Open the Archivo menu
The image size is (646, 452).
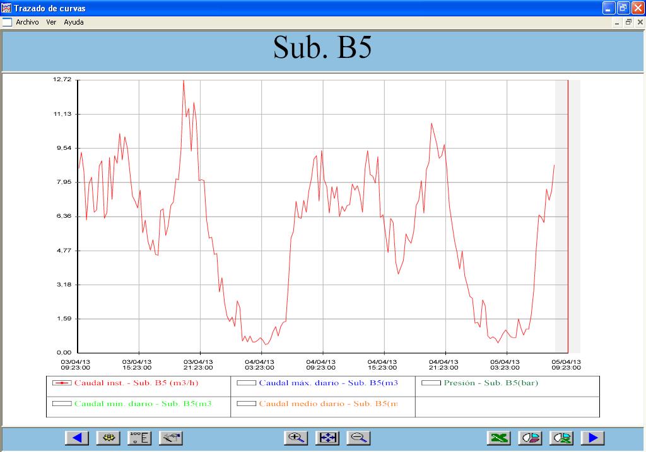pos(27,22)
